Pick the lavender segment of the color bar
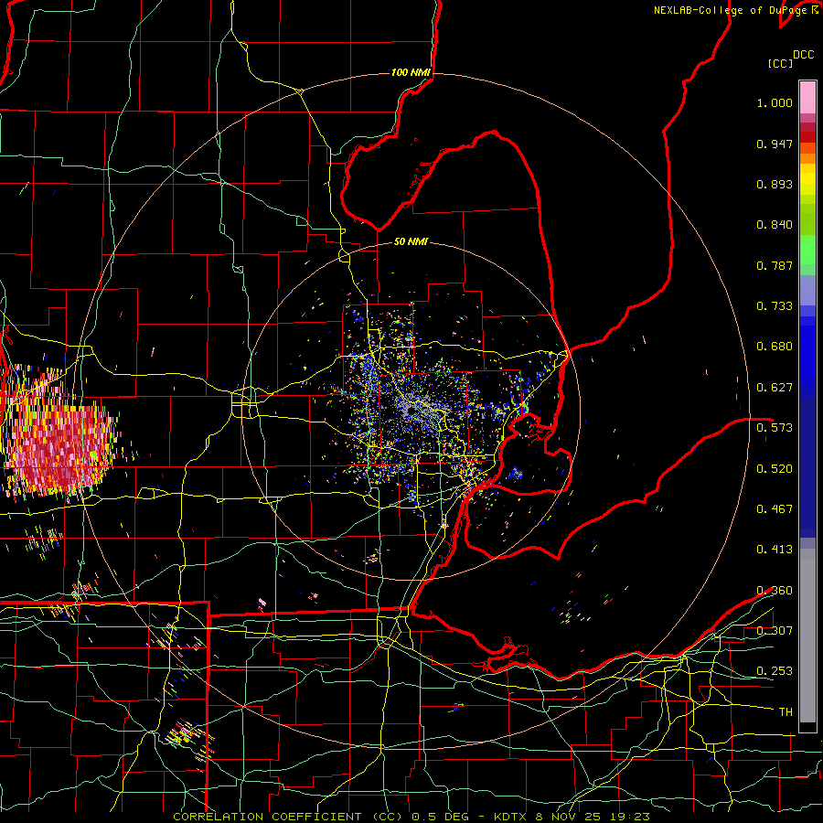The image size is (823, 823). 807,290
